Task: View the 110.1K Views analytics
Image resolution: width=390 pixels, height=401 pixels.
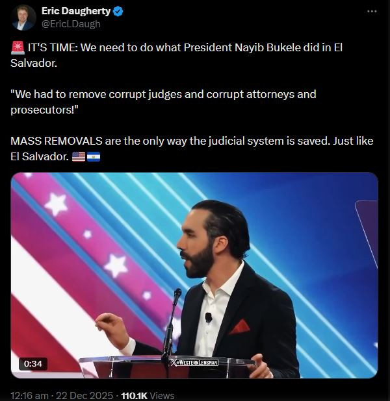Action: 148,395
